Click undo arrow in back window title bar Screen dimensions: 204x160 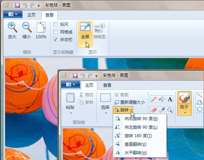point(25,5)
